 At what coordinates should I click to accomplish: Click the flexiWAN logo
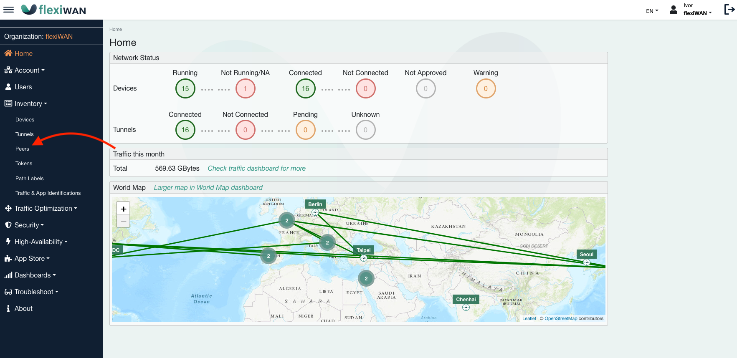point(54,10)
